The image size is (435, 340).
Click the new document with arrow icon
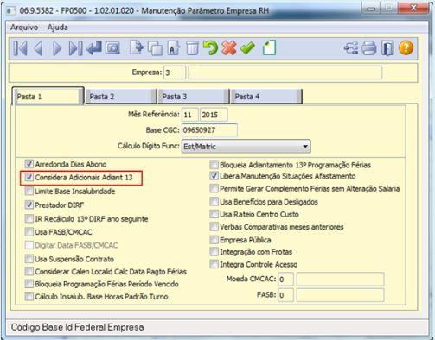[x=137, y=47]
